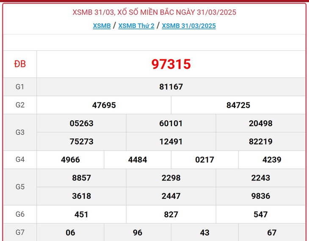Select G5 result 2243
The height and width of the screenshot is (241, 309).
(260, 178)
